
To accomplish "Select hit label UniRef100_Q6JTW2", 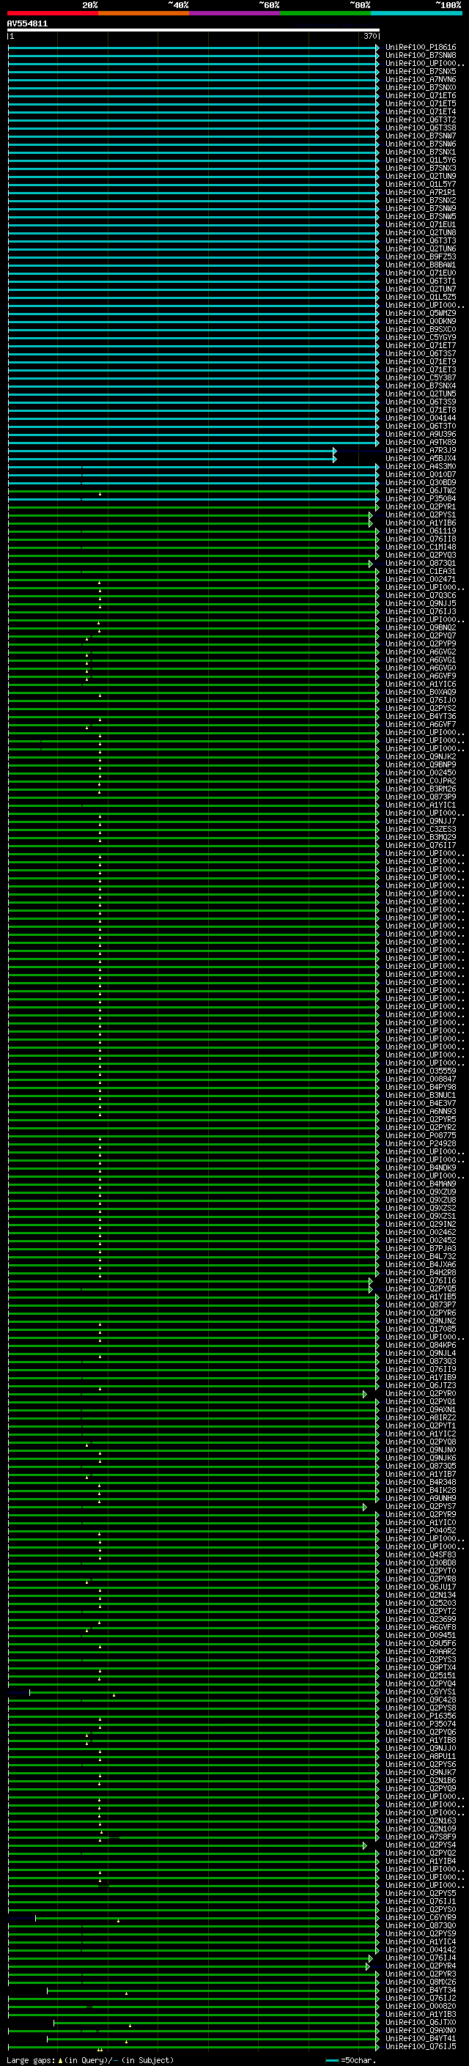I will tap(420, 490).
